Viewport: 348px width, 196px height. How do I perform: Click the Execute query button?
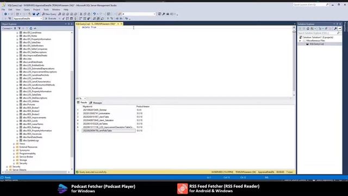point(51,19)
